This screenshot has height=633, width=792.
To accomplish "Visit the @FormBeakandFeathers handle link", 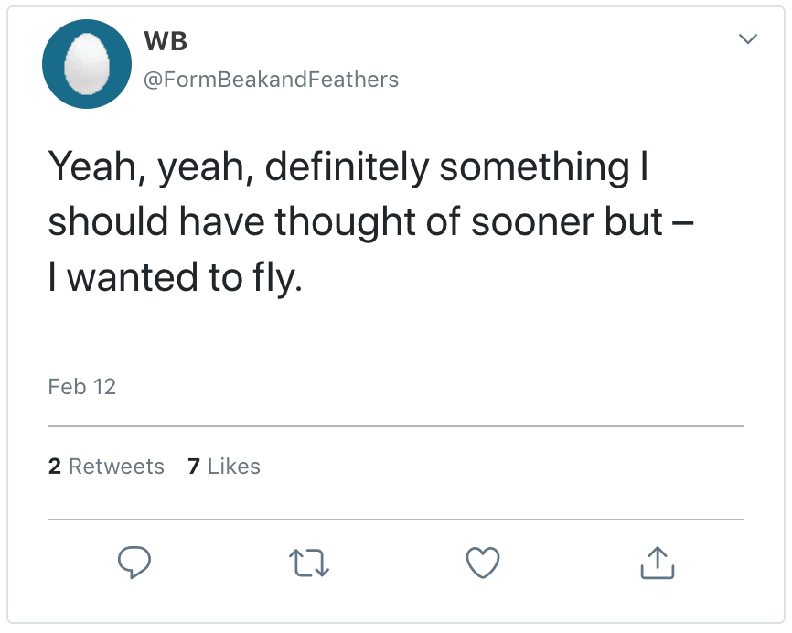I will (272, 80).
